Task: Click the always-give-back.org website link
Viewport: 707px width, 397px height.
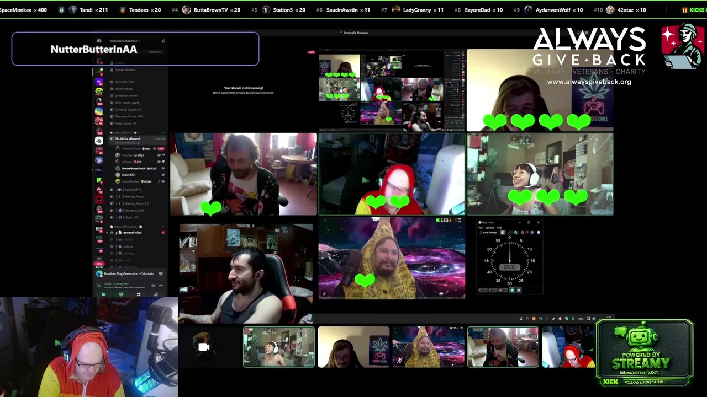Action: [589, 82]
